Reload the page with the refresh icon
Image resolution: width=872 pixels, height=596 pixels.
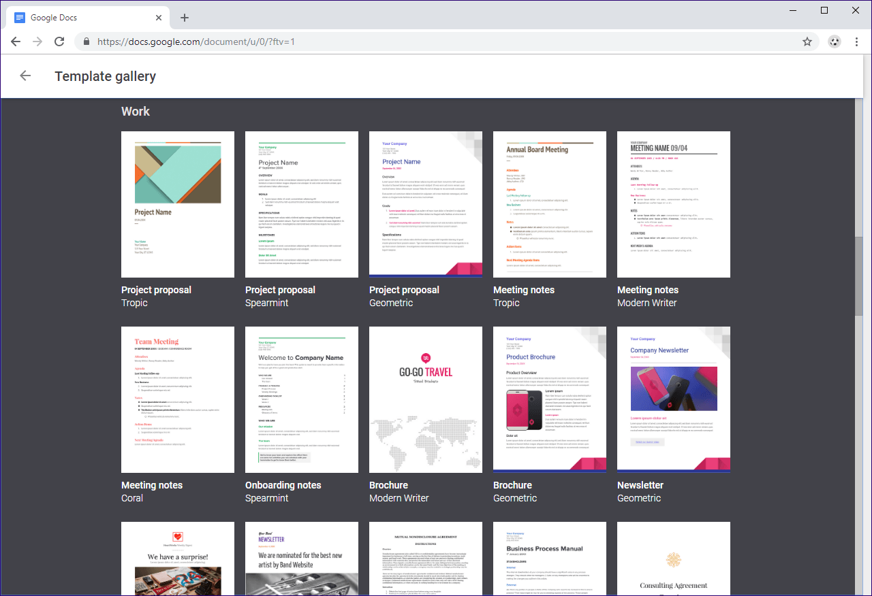point(59,42)
